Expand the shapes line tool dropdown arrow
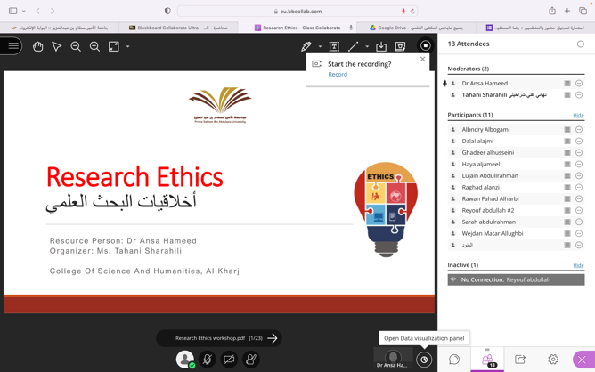 tap(367, 46)
